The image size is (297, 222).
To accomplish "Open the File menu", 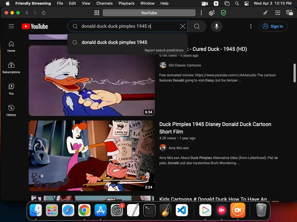I will tap(60, 3).
